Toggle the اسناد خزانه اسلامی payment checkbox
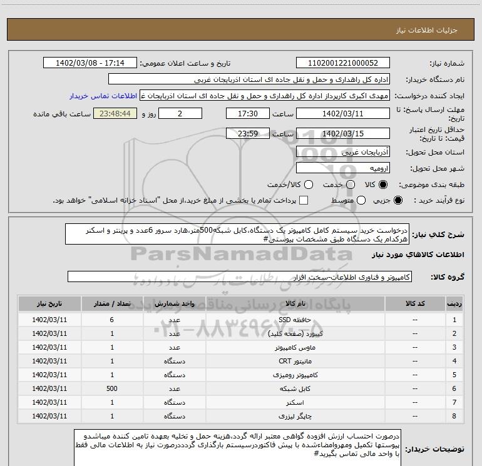The image size is (482, 466). tap(304, 201)
